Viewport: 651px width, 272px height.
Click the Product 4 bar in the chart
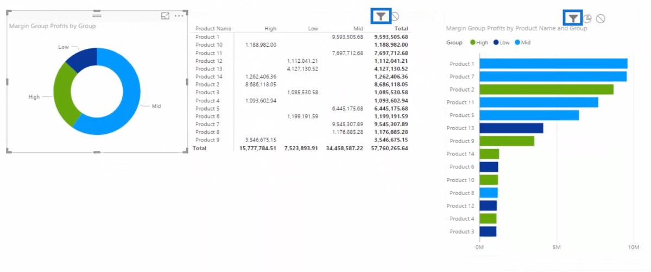click(x=488, y=218)
